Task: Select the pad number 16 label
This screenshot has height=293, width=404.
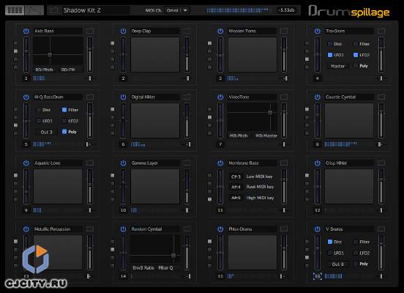Action: click(x=318, y=276)
